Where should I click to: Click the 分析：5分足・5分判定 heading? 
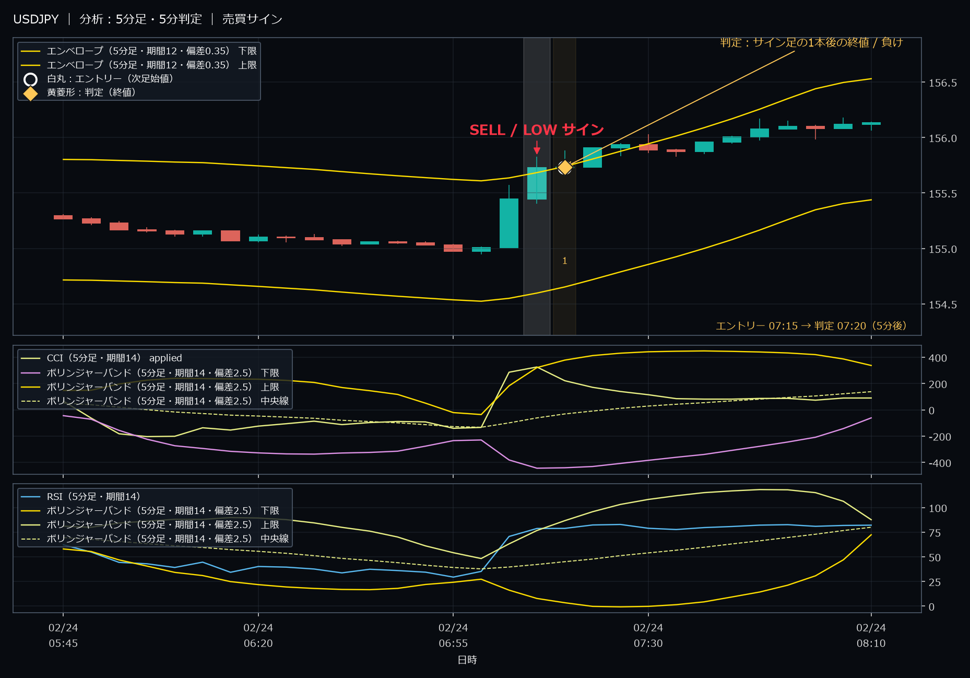pyautogui.click(x=140, y=19)
